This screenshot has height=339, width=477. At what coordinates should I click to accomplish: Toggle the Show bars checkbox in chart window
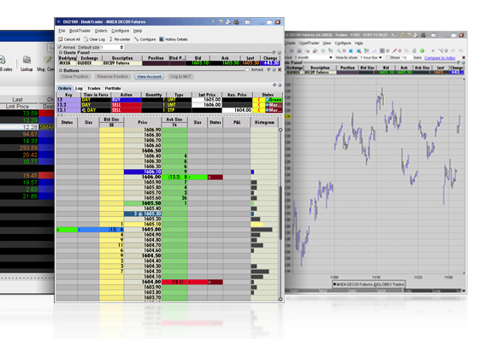coord(388,57)
